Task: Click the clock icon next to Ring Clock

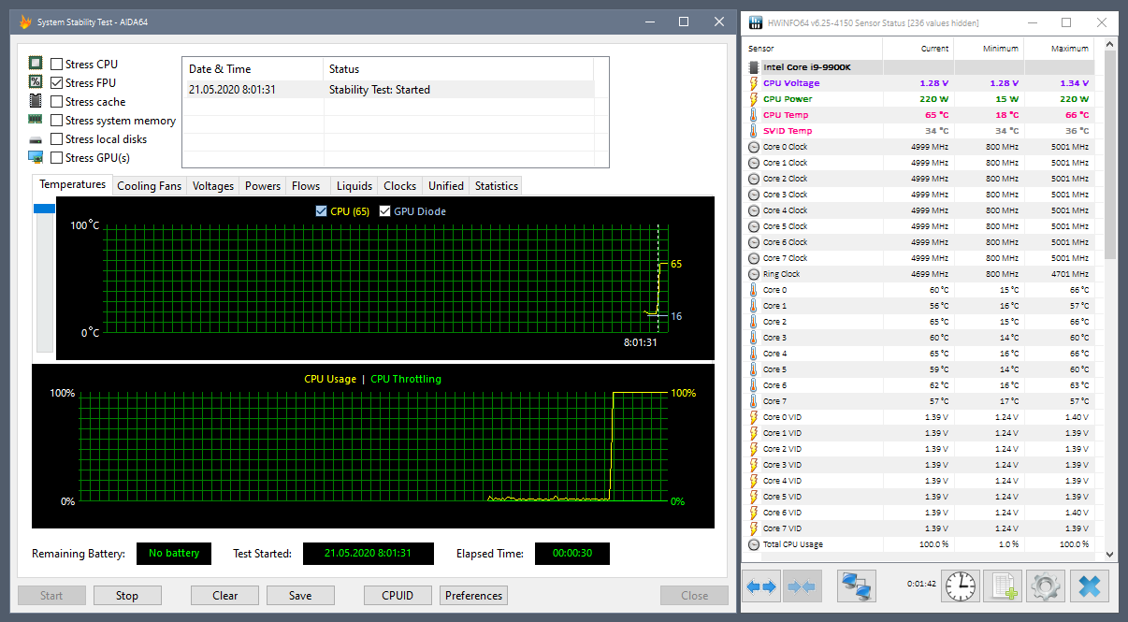Action: coord(754,274)
